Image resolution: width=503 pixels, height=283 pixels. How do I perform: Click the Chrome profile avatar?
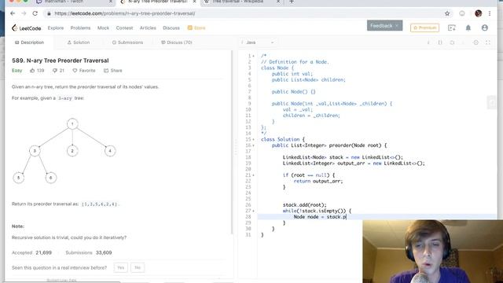[x=479, y=13]
